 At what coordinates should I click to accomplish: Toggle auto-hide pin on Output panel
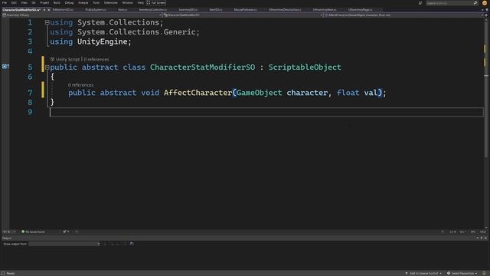482,238
